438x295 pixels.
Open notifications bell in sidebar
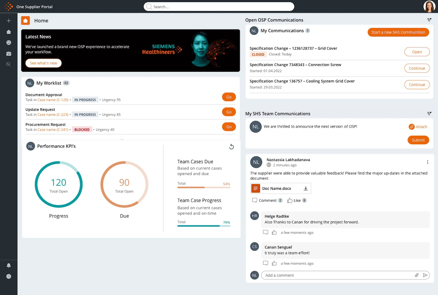click(9, 265)
